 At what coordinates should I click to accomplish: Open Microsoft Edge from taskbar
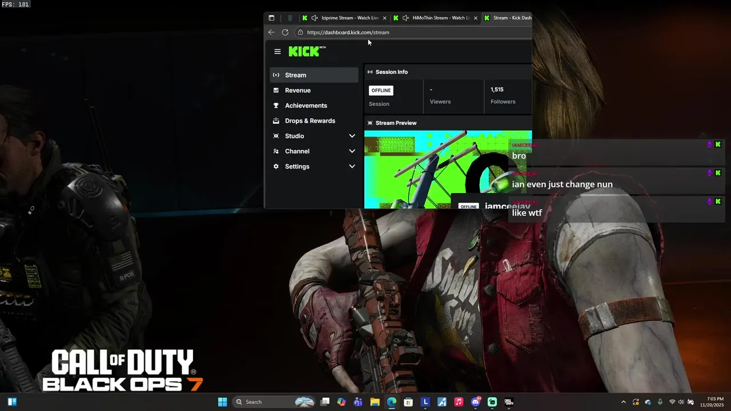click(x=392, y=402)
